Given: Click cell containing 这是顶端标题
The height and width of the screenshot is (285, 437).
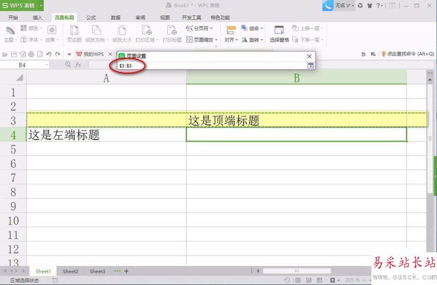Looking at the screenshot, I should tap(296, 120).
